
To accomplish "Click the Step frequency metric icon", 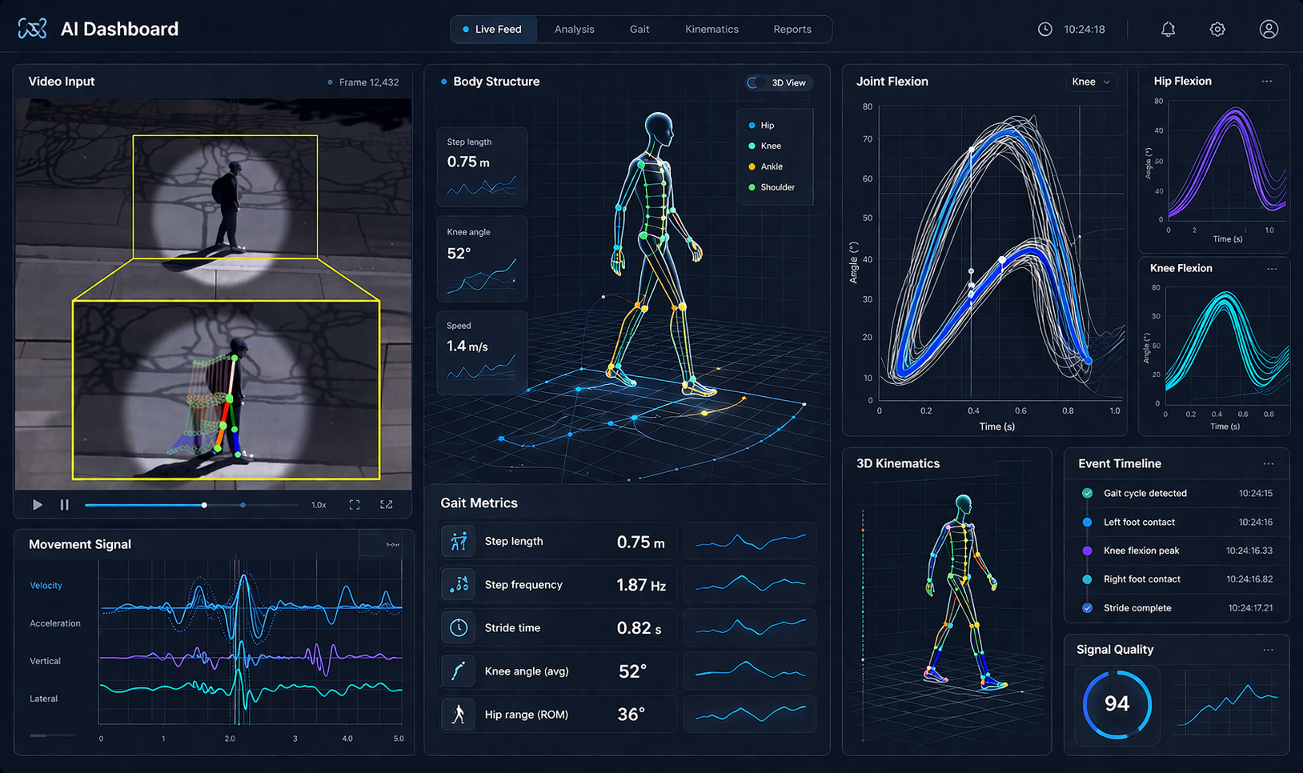I will (x=459, y=585).
